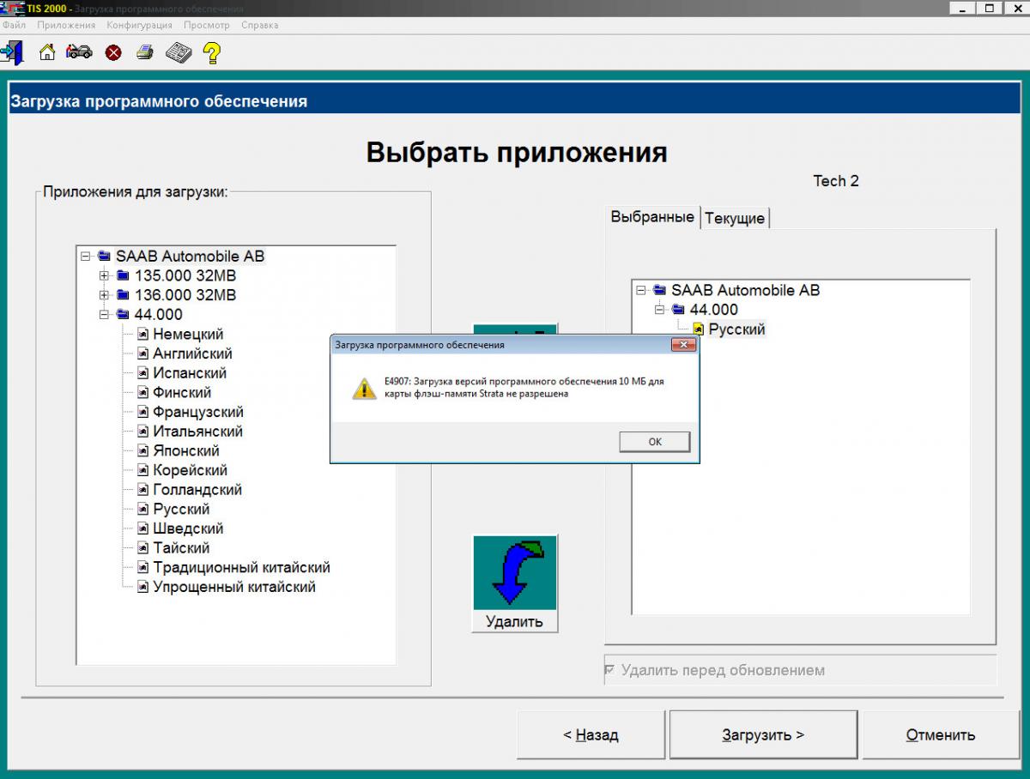Expand the 135.000 32MB node

(104, 275)
